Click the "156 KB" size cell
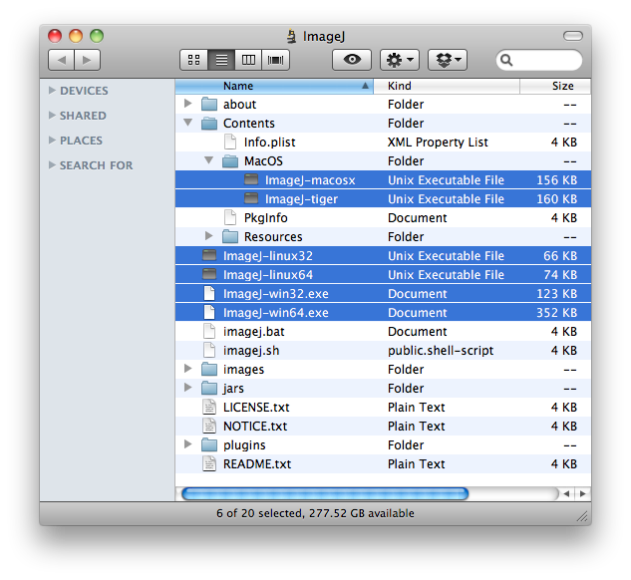 pos(557,179)
